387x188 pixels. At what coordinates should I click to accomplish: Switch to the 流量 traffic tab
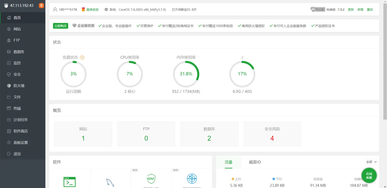[229, 162]
